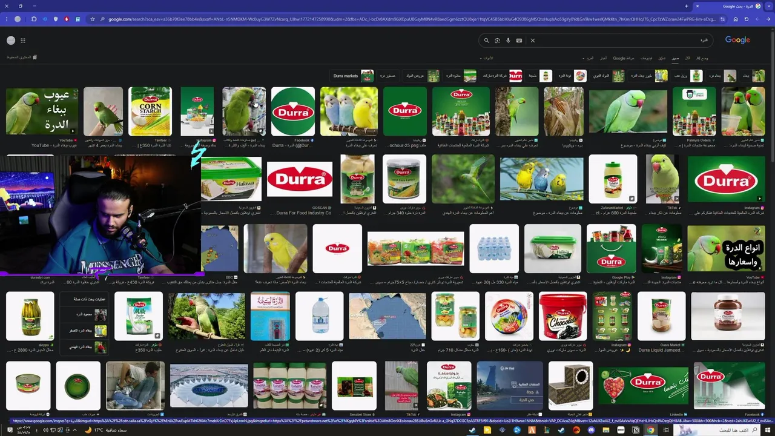Open the Google account avatar
775x436 pixels.
(x=11, y=41)
